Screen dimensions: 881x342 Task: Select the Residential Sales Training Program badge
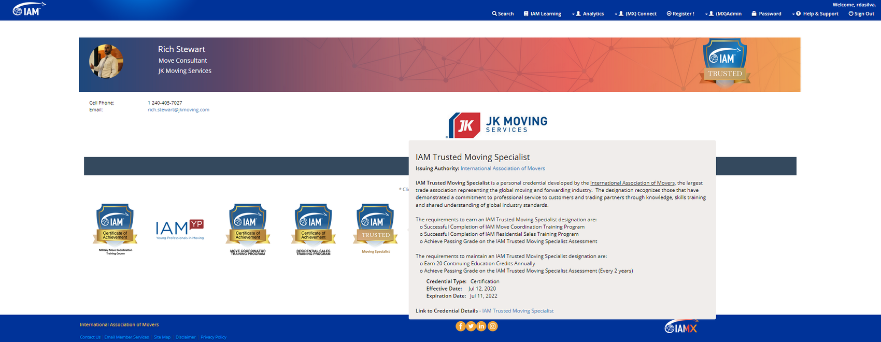click(313, 229)
